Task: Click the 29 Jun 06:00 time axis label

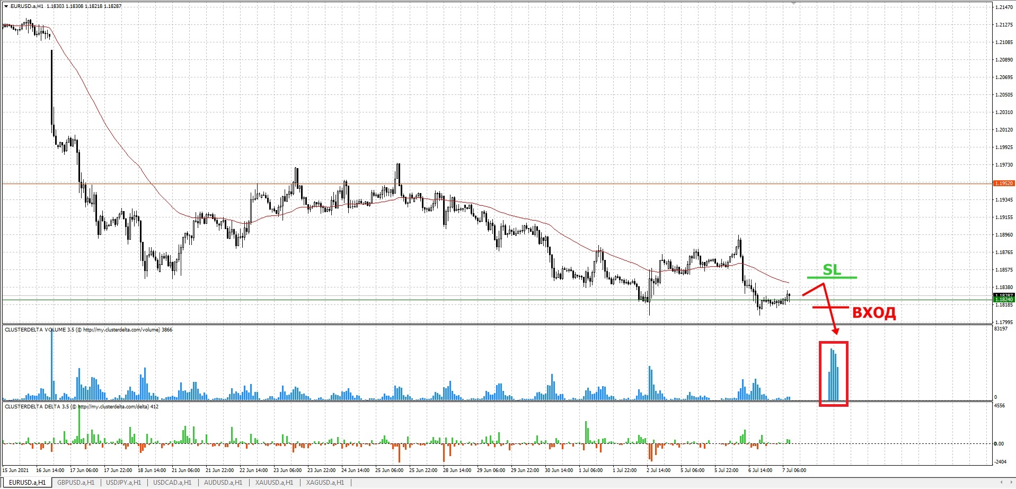Action: (491, 470)
